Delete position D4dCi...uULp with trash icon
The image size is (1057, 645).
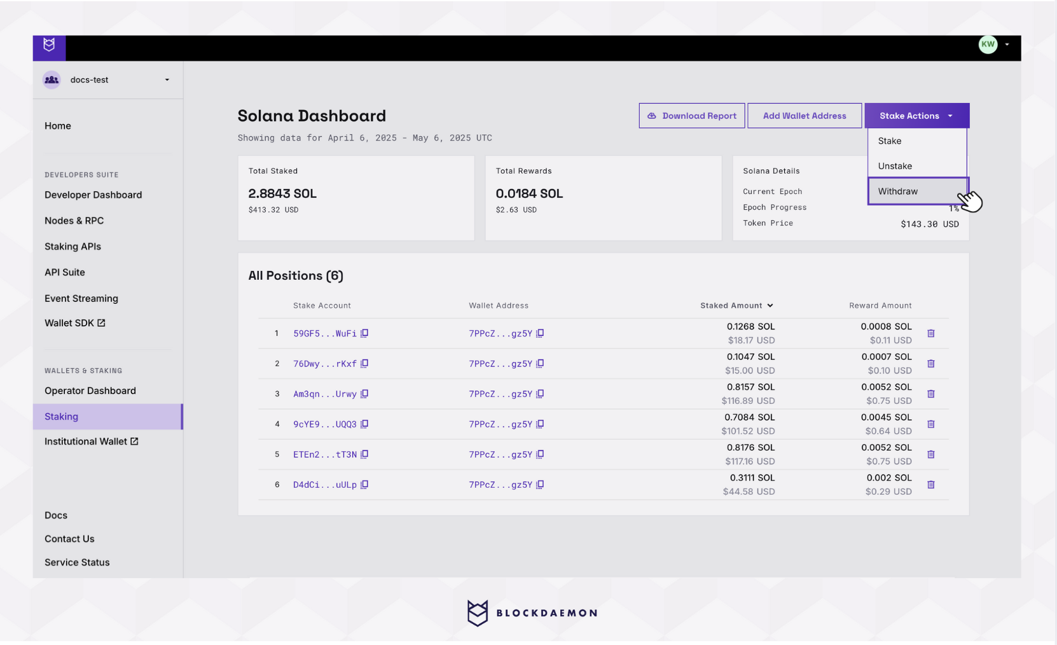point(931,485)
